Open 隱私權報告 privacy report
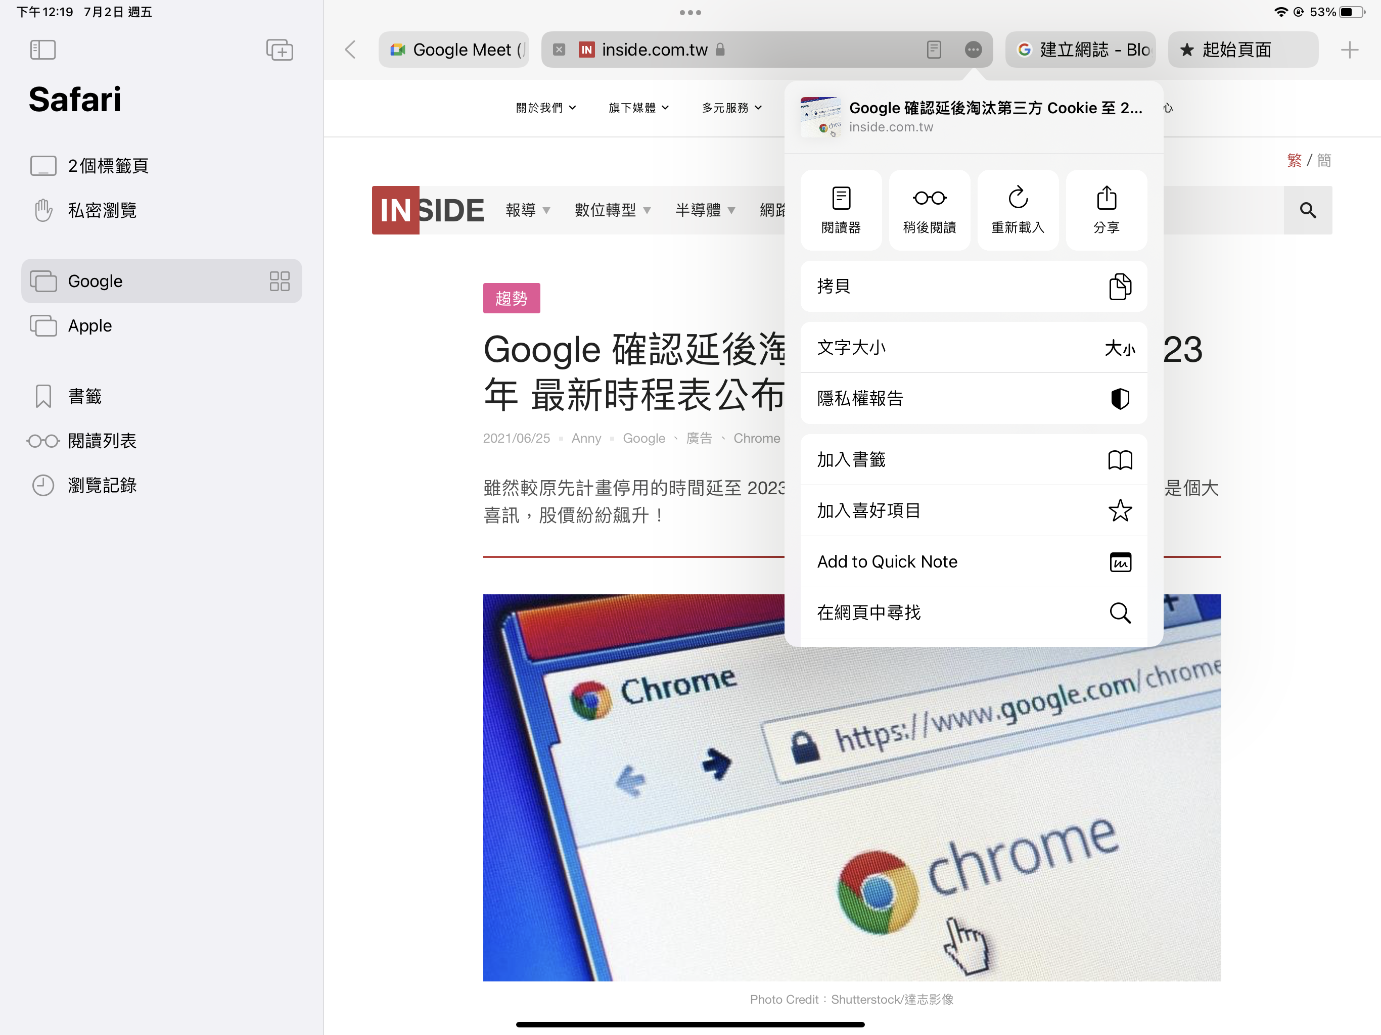1381x1035 pixels. (x=974, y=398)
